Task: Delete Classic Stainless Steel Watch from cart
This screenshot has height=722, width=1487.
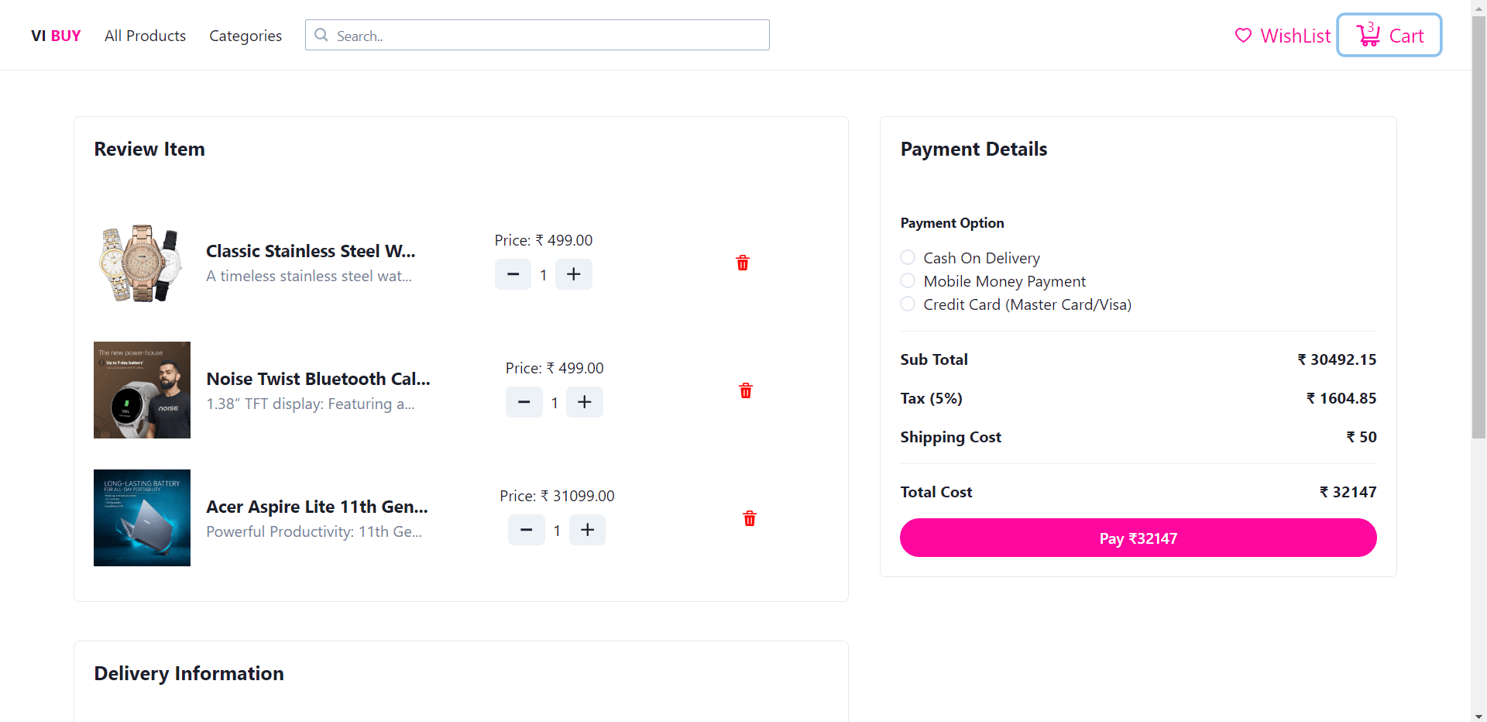Action: click(x=743, y=263)
